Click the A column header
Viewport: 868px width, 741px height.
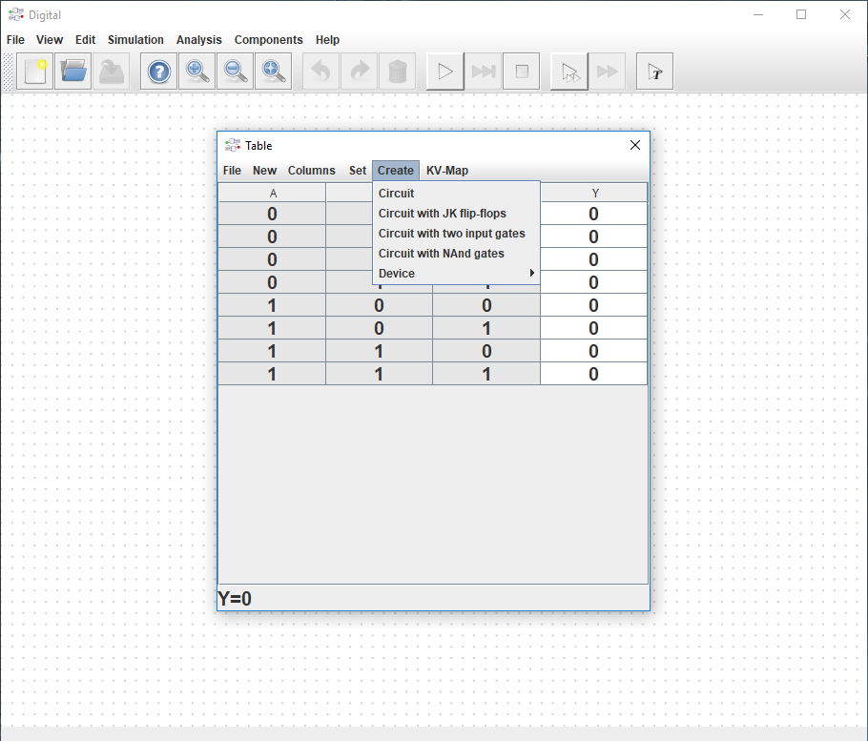(x=273, y=193)
